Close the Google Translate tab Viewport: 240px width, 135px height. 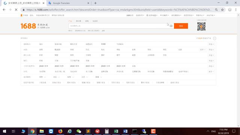(x=88, y=3)
